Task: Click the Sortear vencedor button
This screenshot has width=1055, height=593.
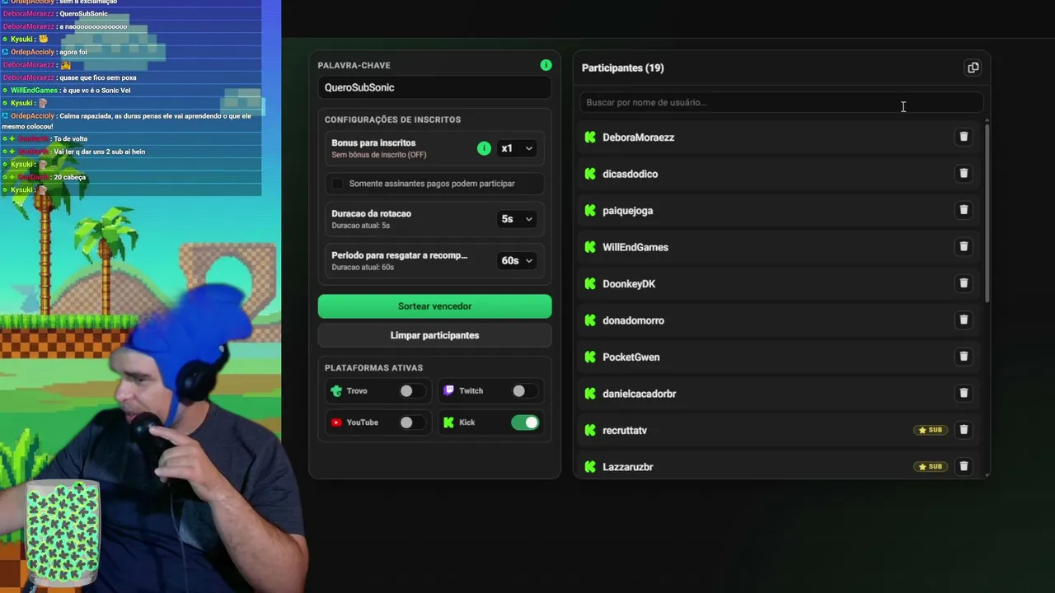Action: point(434,306)
